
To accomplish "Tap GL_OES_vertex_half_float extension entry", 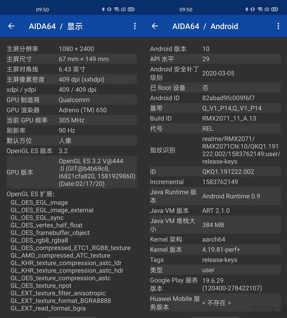I will (x=47, y=225).
